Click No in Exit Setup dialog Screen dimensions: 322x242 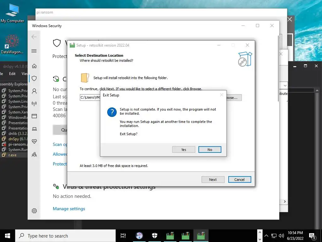point(210,150)
